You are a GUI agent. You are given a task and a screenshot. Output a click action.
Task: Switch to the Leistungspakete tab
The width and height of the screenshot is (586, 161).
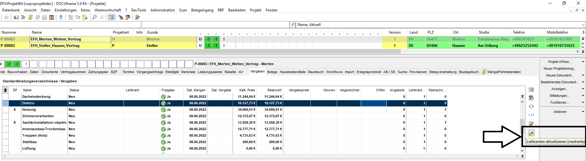coord(210,72)
